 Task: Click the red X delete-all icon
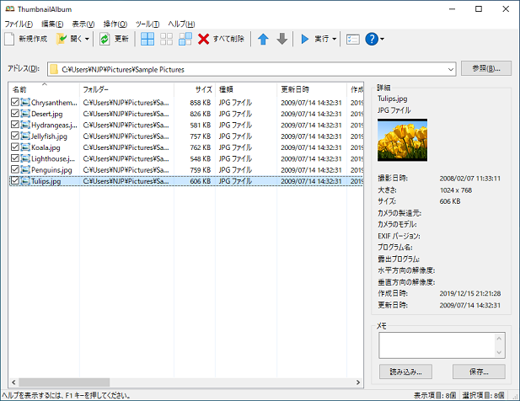click(205, 40)
